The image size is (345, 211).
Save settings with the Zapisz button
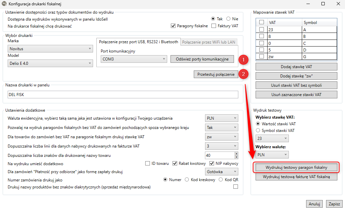click(334, 204)
